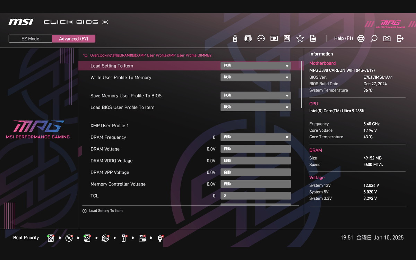Expand Load BIOS User Profile To Item dropdown
This screenshot has width=416, height=260.
point(256,107)
